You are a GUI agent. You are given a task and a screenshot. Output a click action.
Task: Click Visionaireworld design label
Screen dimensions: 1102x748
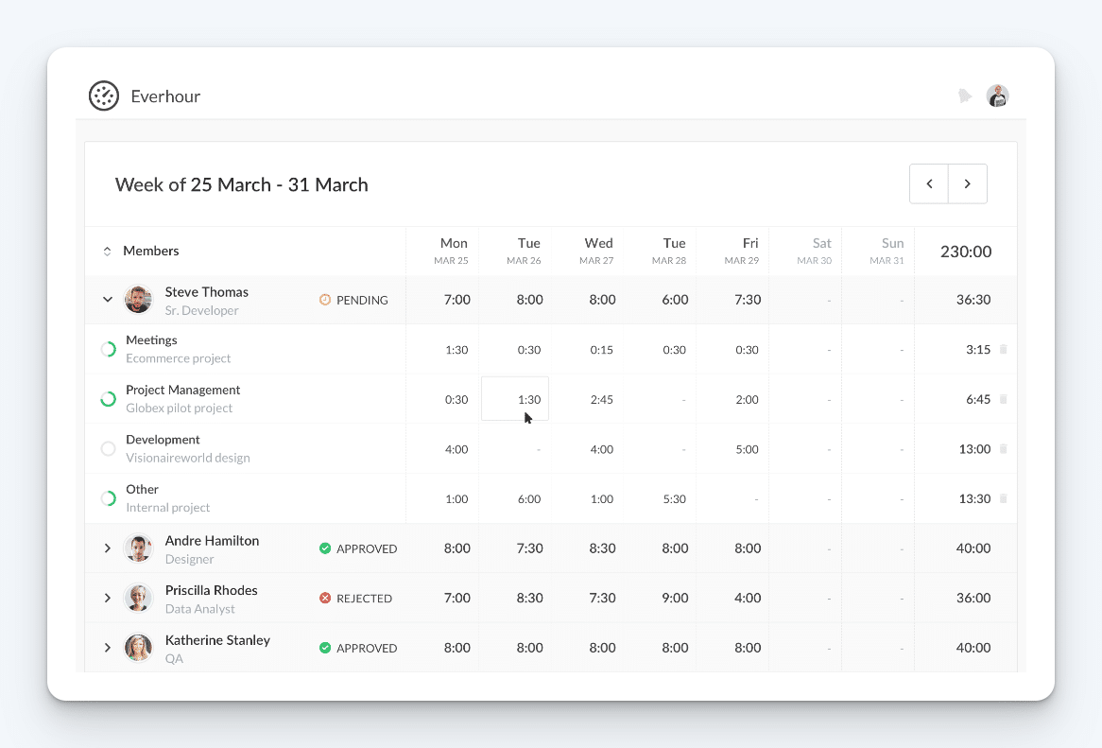[x=188, y=458]
